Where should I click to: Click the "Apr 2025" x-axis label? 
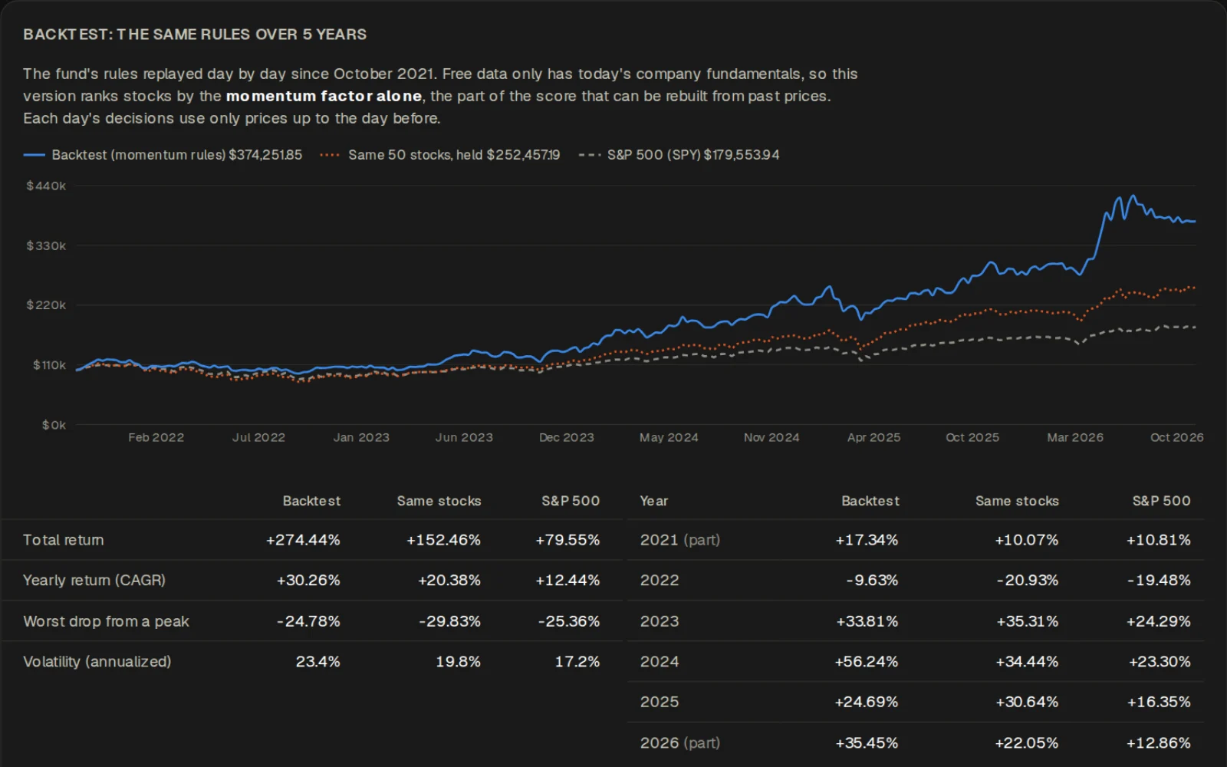[874, 437]
